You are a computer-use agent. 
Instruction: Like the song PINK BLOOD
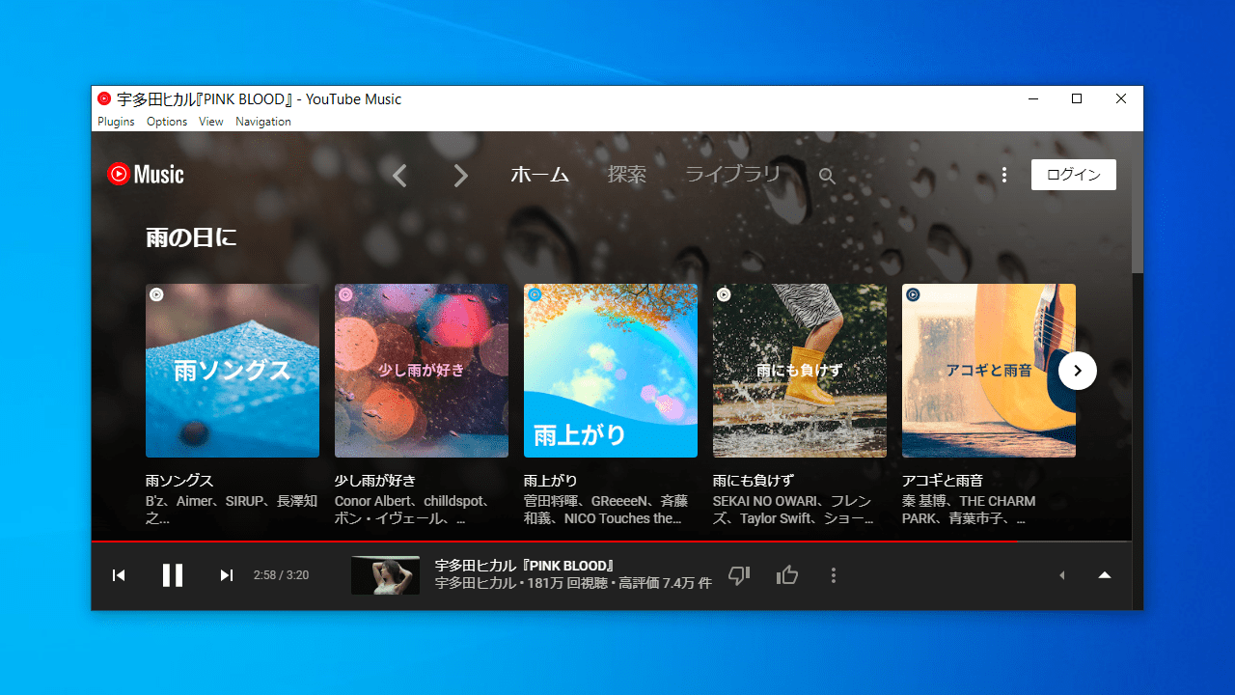[x=787, y=575]
